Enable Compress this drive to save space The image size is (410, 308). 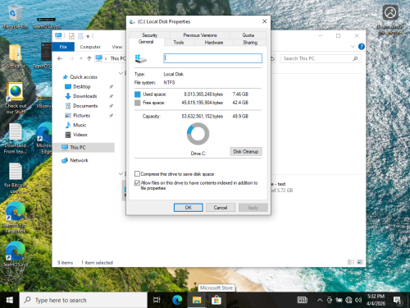pos(137,174)
